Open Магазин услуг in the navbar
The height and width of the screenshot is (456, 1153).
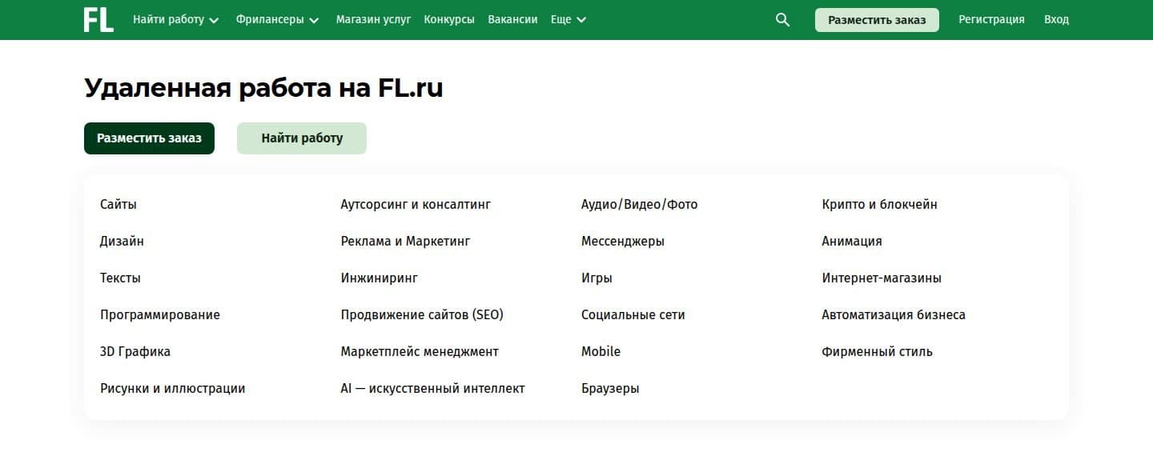[373, 20]
